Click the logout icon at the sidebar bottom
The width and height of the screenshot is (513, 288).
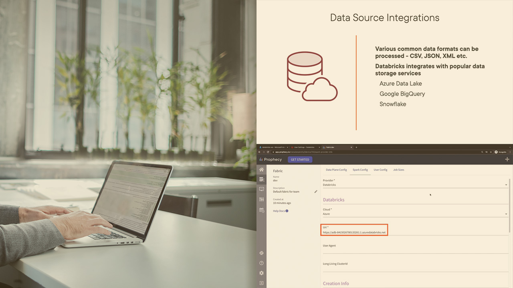[261, 283]
